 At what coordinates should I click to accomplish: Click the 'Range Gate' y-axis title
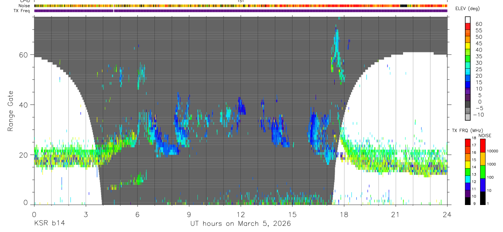(x=11, y=111)
